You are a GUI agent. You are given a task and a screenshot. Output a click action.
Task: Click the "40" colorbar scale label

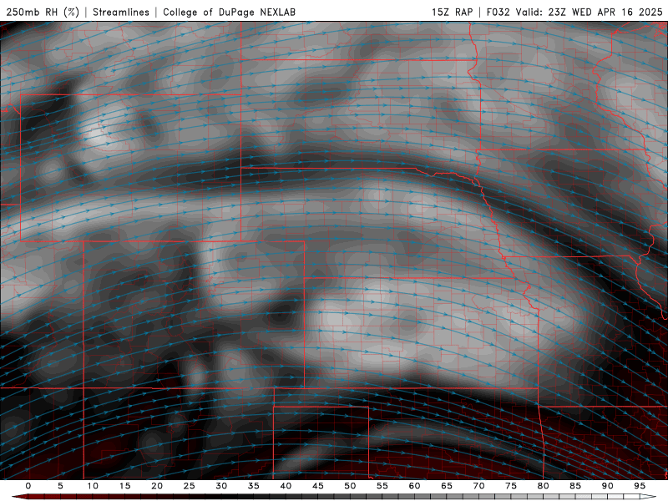pos(286,486)
